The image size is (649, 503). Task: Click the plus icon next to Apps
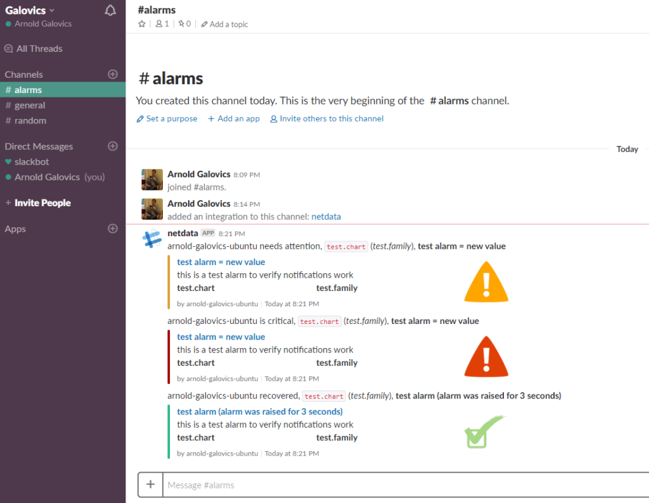(x=112, y=228)
